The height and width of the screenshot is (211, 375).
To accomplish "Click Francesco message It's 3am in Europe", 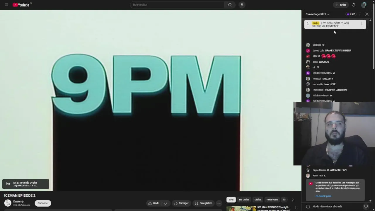I will (x=330, y=90).
